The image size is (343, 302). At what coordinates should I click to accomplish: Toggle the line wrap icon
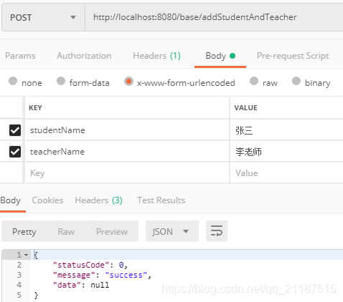[x=217, y=231]
